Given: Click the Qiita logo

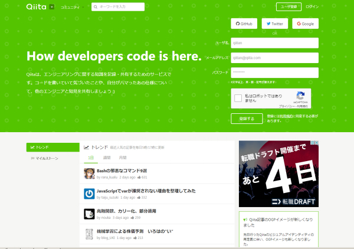Looking at the screenshot, I should point(36,6).
